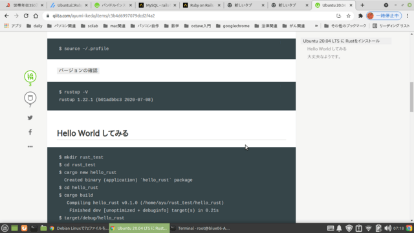Open the profile 一時停止中 button
This screenshot has width=414, height=233.
coord(384,16)
